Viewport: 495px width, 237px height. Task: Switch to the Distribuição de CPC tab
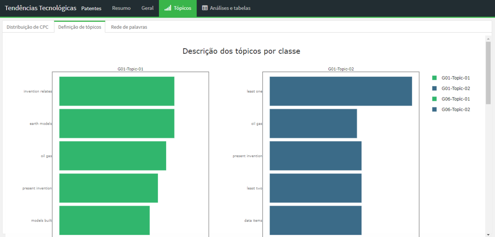(27, 27)
